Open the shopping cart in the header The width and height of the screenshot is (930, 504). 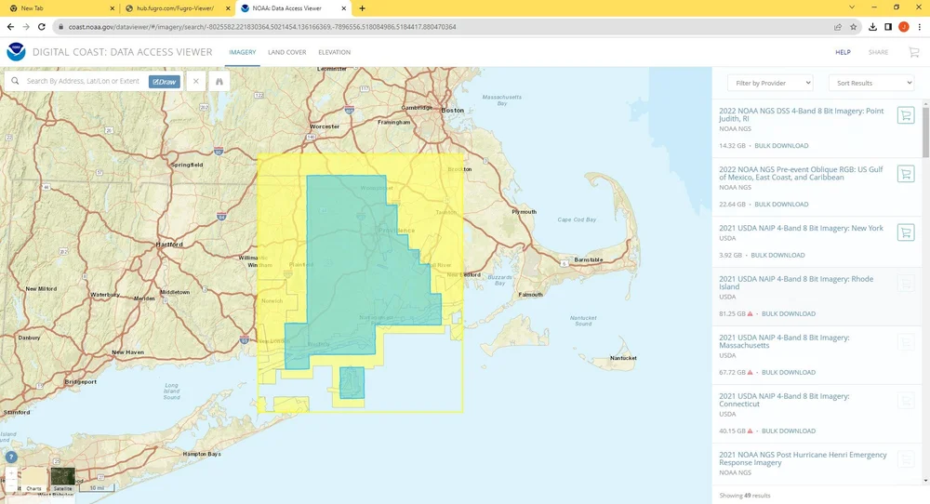(914, 52)
